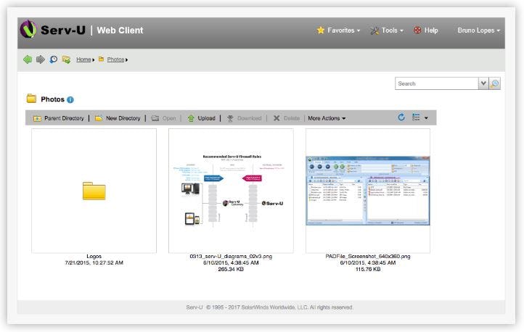
Task: Click in the Search input field
Action: pyautogui.click(x=436, y=83)
